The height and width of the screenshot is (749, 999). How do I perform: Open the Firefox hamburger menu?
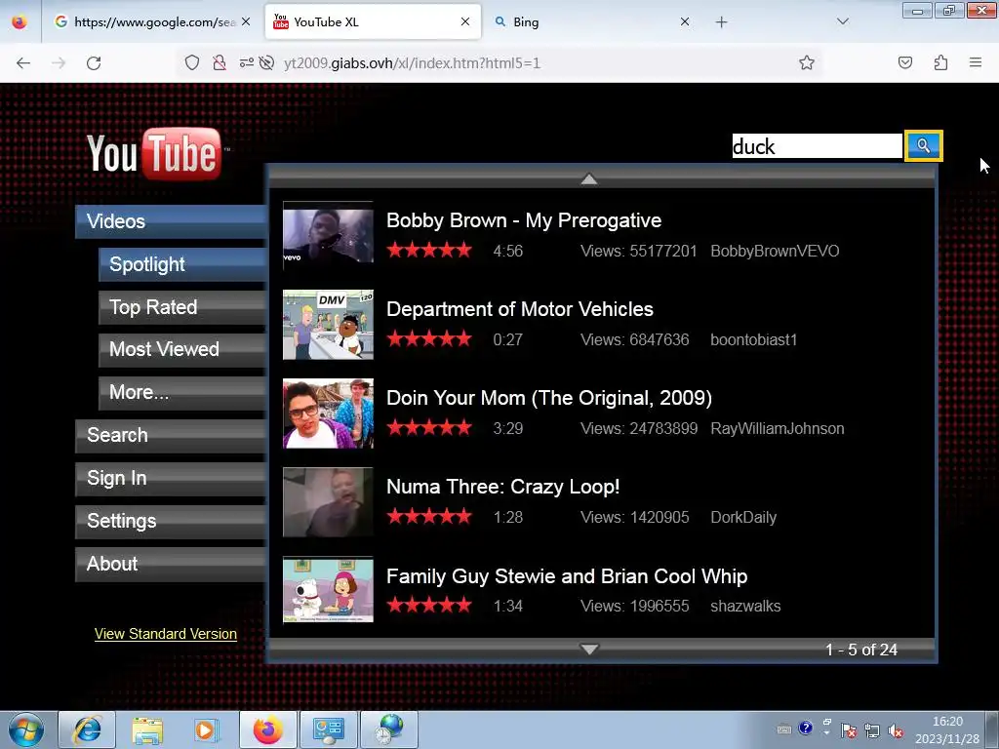click(x=976, y=62)
